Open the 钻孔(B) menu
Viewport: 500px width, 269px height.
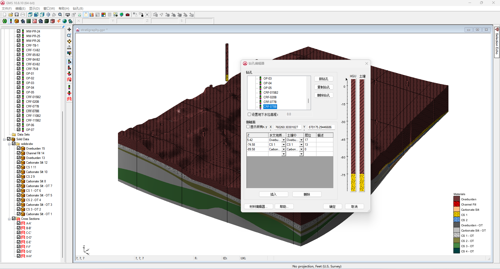pos(78,9)
